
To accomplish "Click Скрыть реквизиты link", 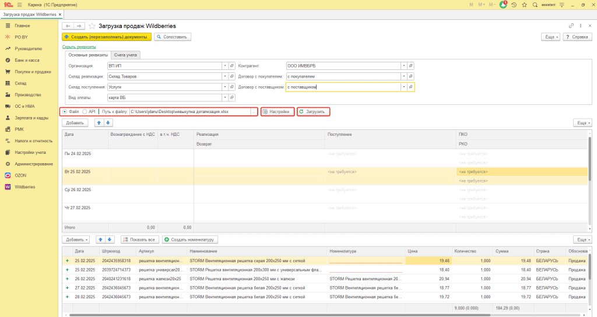I will coord(79,47).
